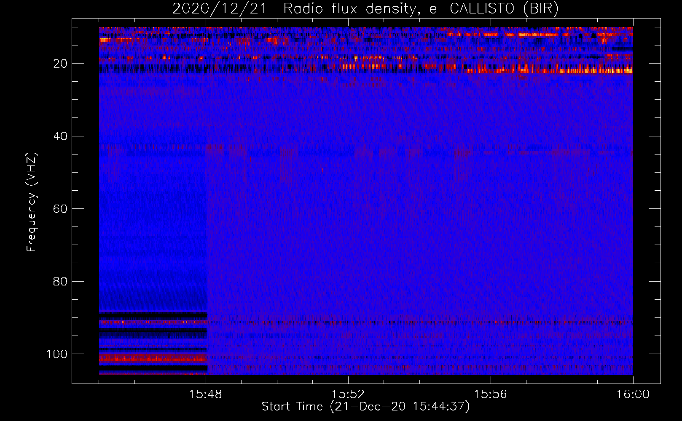Click the 15:52 time tick label
The width and height of the screenshot is (682, 421).
pyautogui.click(x=348, y=394)
